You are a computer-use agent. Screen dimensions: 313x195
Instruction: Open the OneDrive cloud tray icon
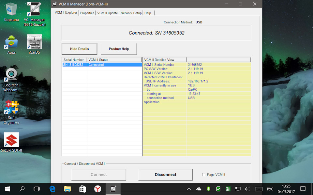click(199, 189)
